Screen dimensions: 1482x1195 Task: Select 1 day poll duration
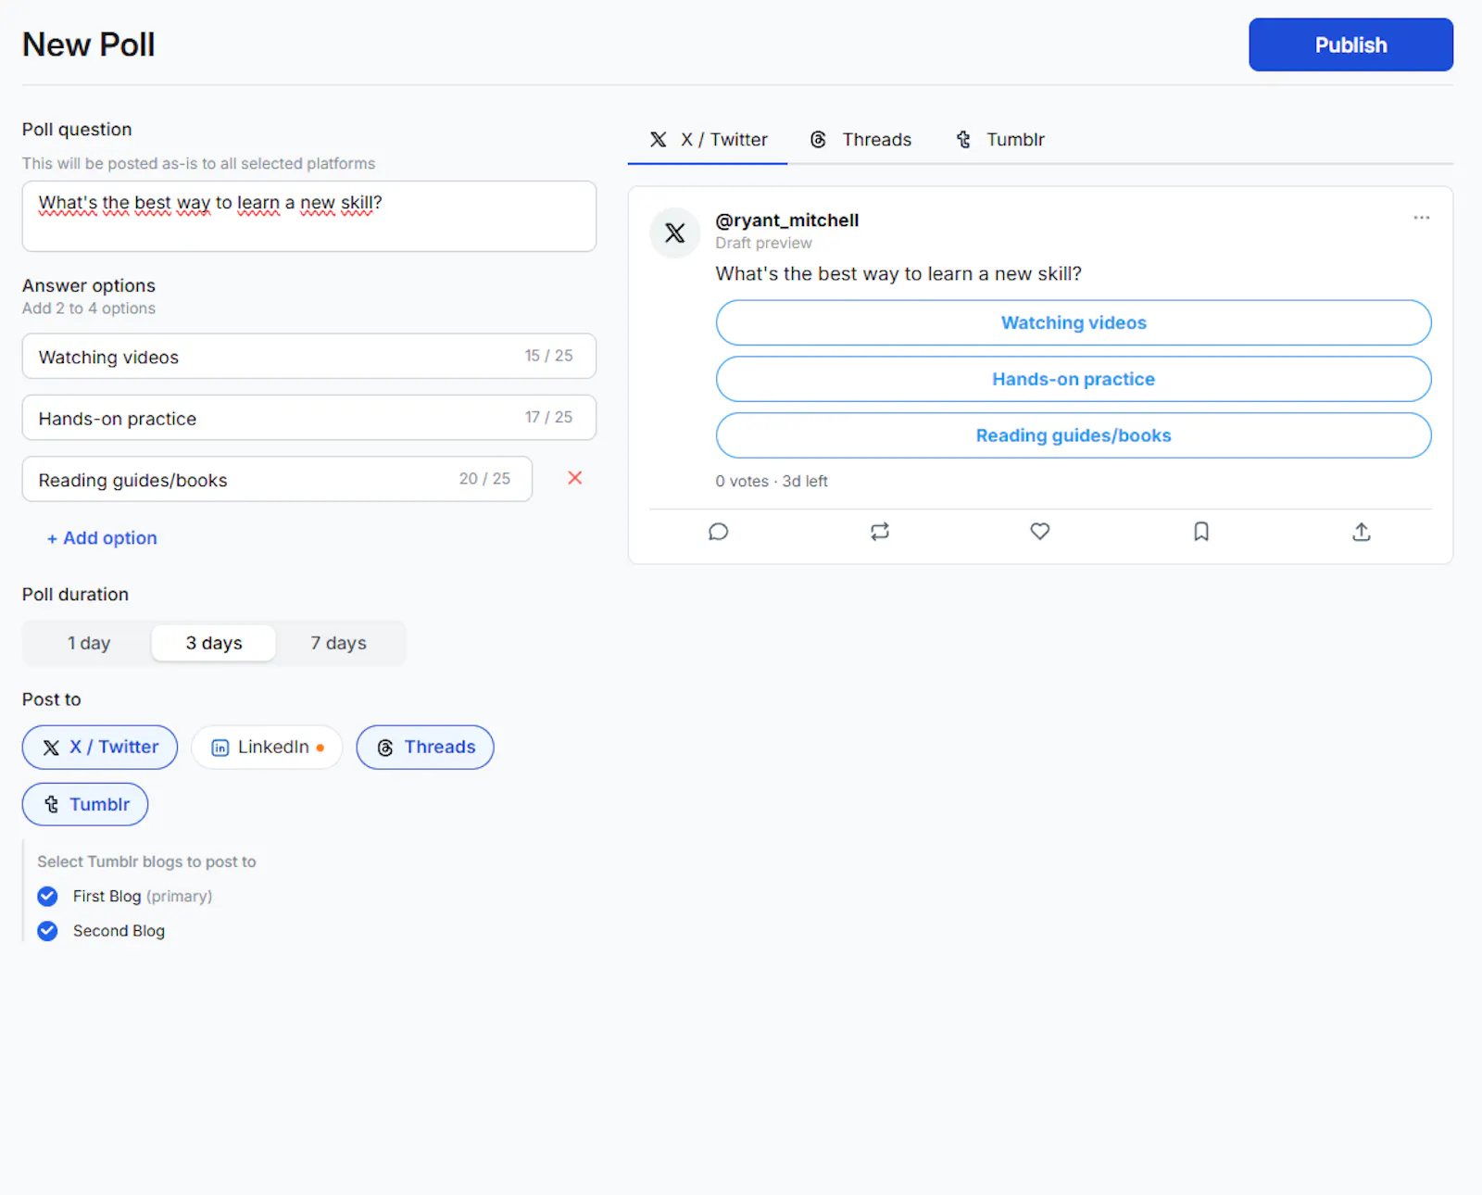(89, 643)
